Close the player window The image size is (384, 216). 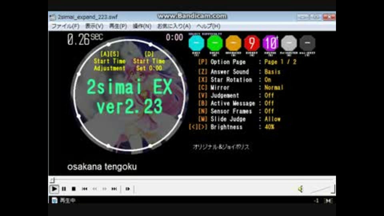pos(329,17)
